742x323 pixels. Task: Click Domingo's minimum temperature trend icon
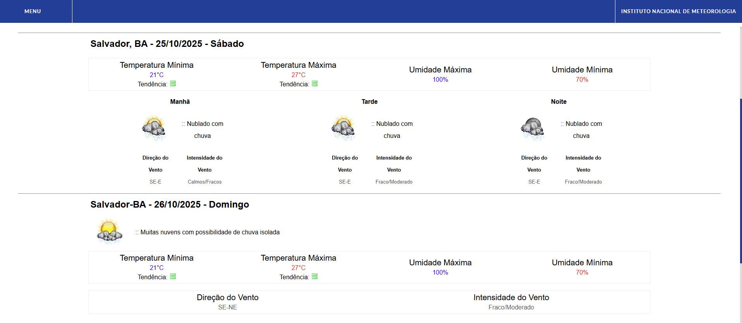173,277
